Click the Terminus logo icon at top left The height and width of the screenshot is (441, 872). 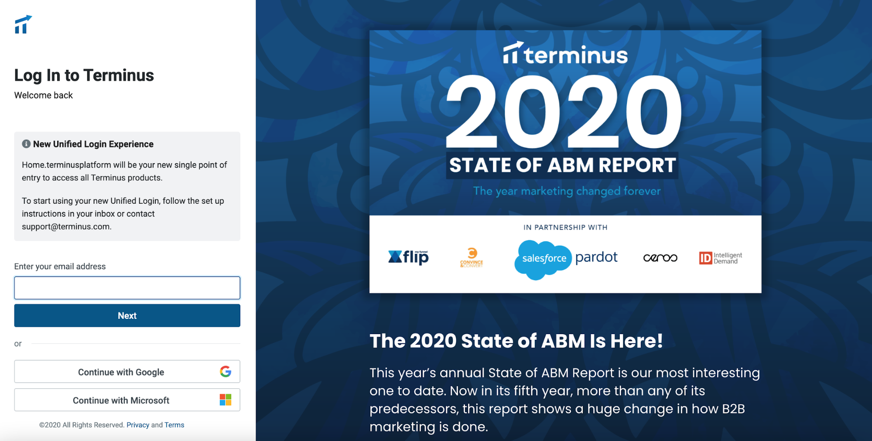(23, 24)
